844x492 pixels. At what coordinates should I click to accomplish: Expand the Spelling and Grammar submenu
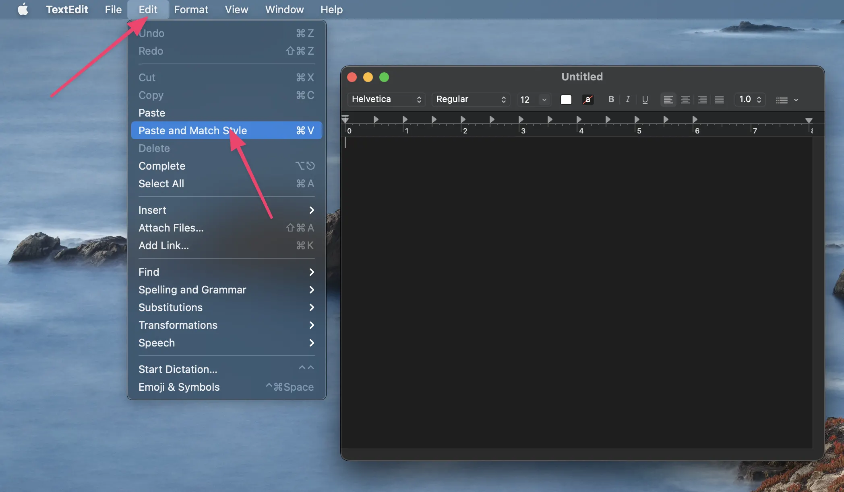226,290
